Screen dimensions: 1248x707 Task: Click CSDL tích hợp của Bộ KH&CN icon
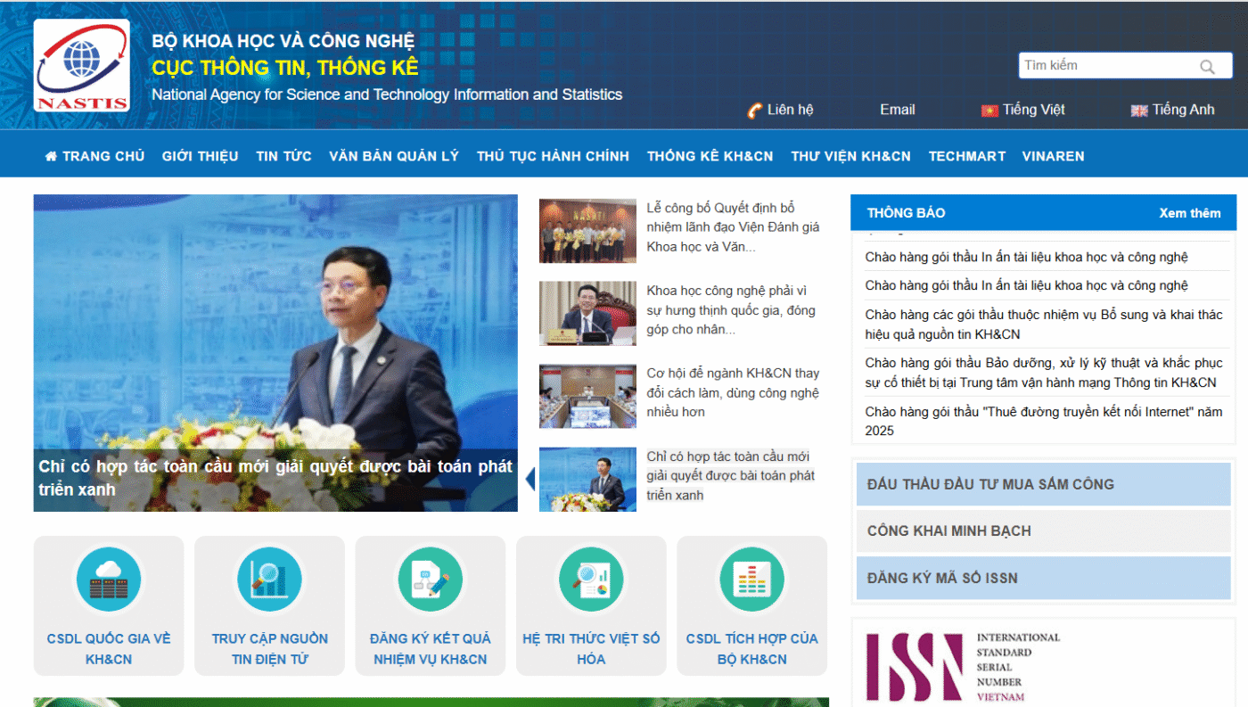751,580
